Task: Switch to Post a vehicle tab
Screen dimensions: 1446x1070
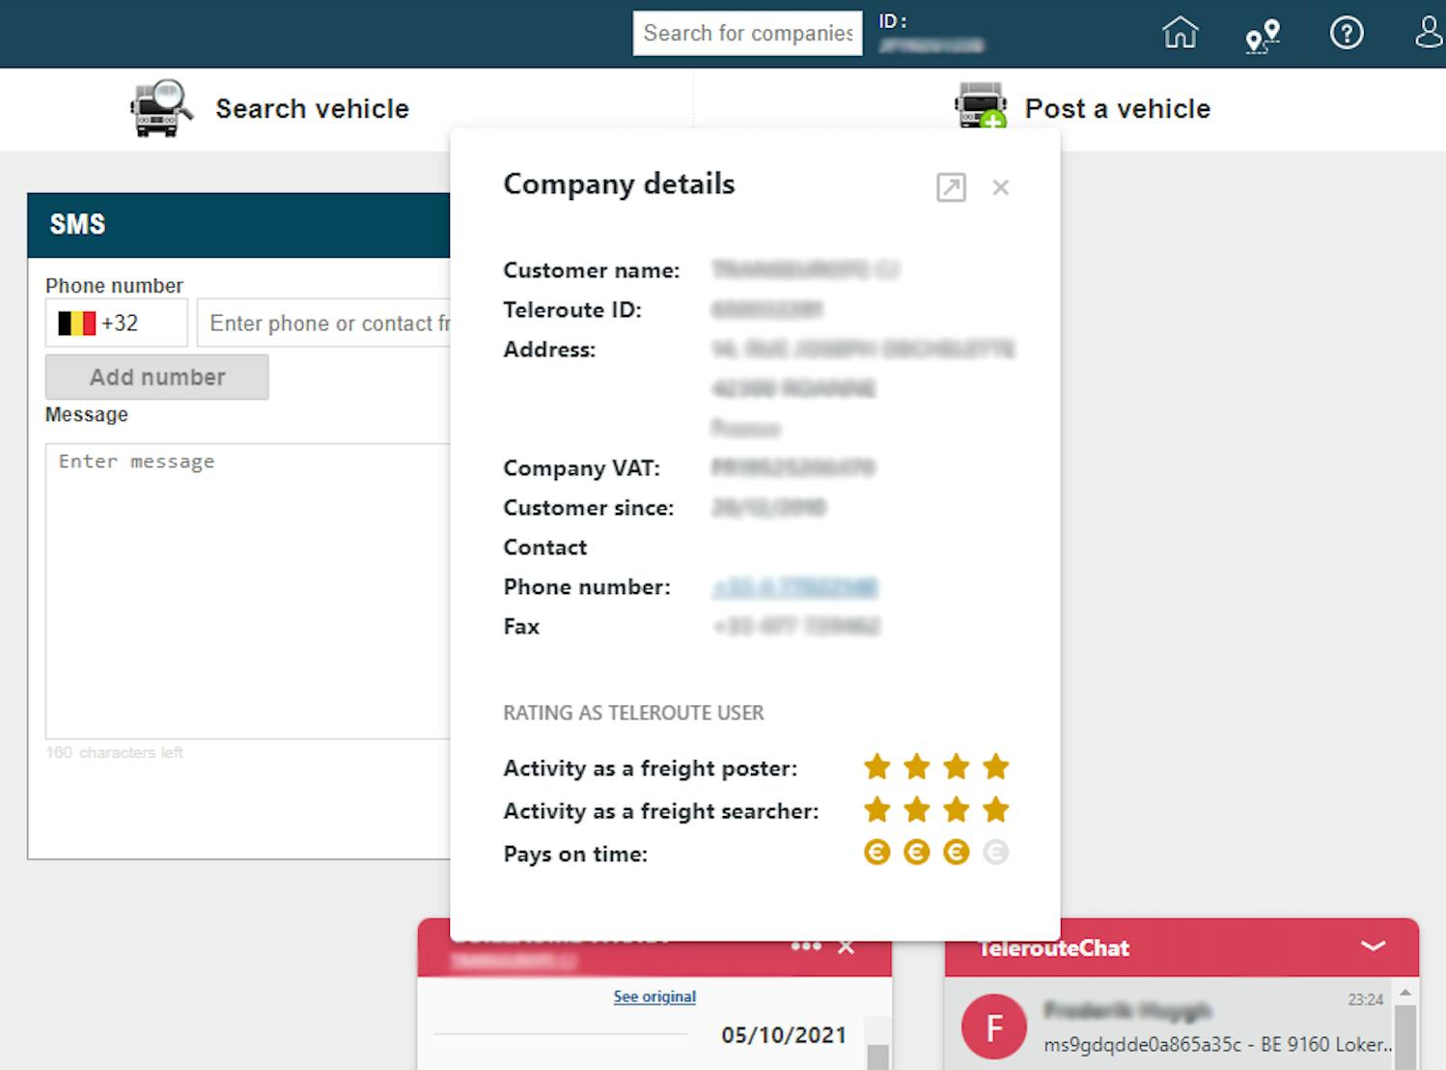Action: click(1117, 109)
